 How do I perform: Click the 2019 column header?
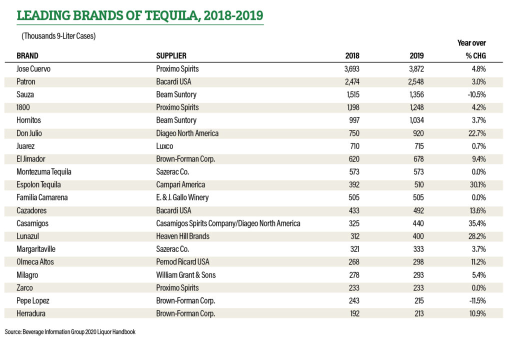(416, 56)
